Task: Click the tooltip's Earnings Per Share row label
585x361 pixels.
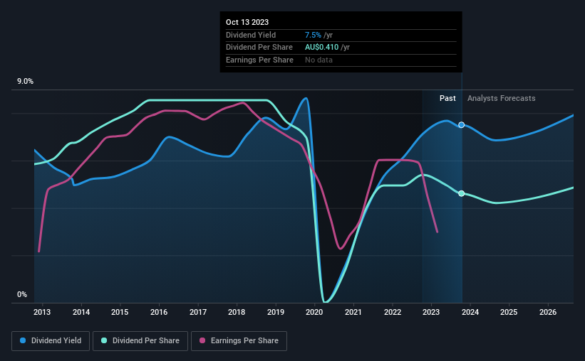Action: 259,60
